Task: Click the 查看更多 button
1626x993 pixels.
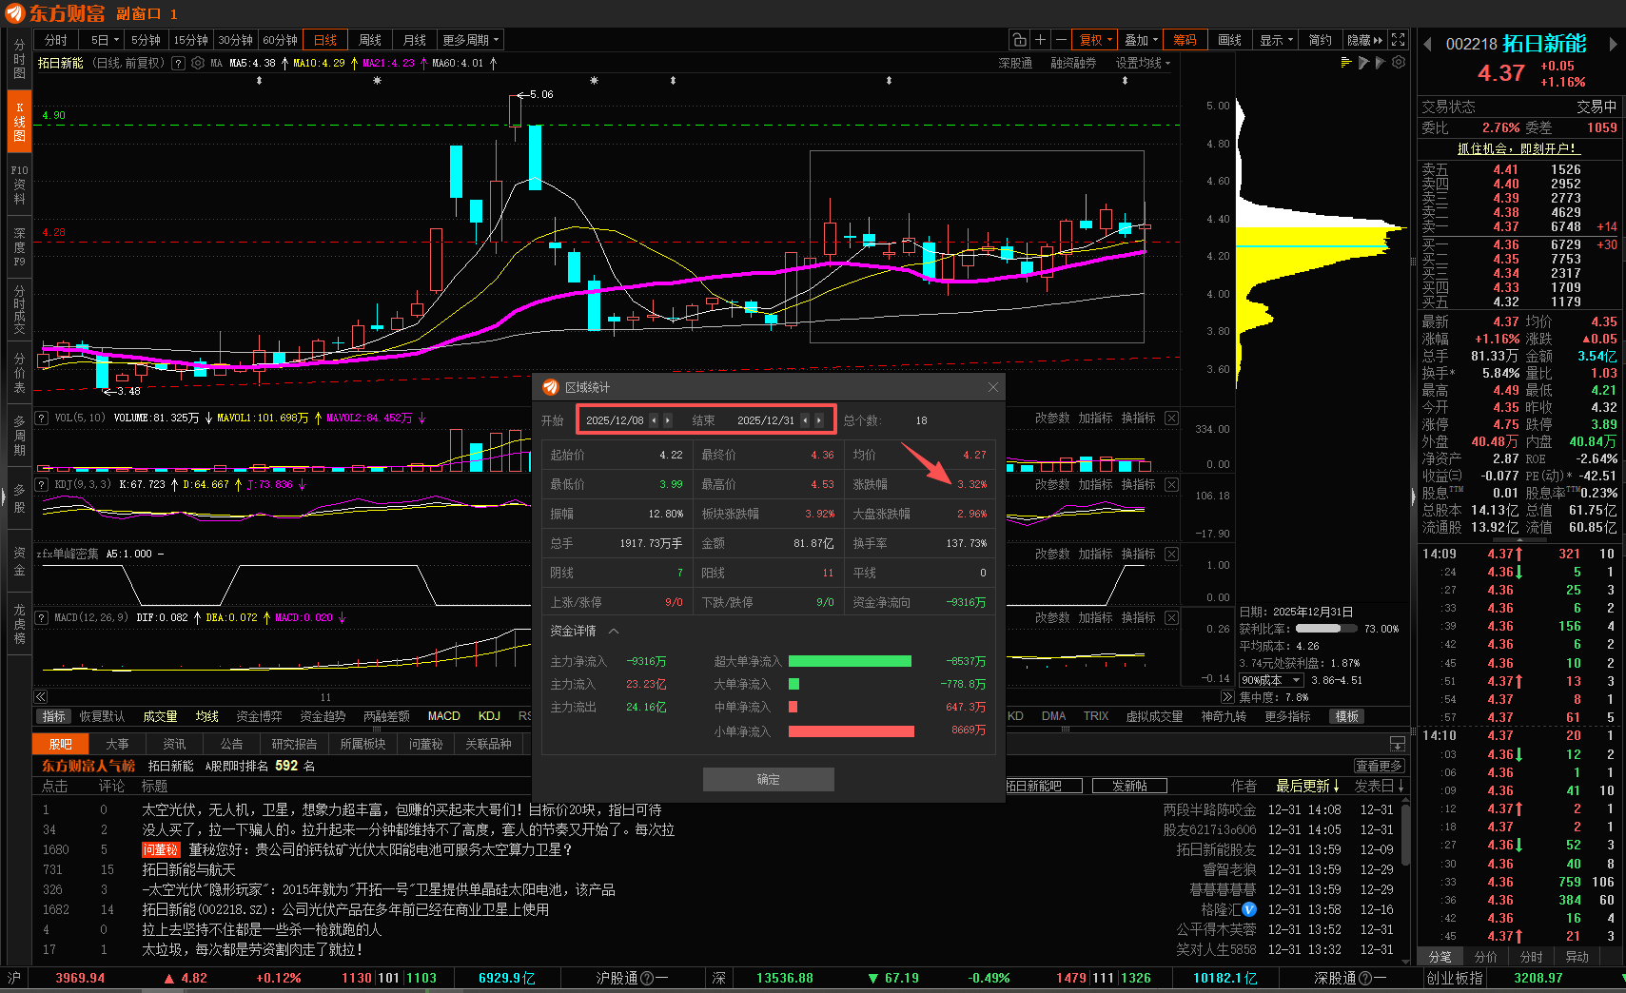Action: pos(1379,766)
